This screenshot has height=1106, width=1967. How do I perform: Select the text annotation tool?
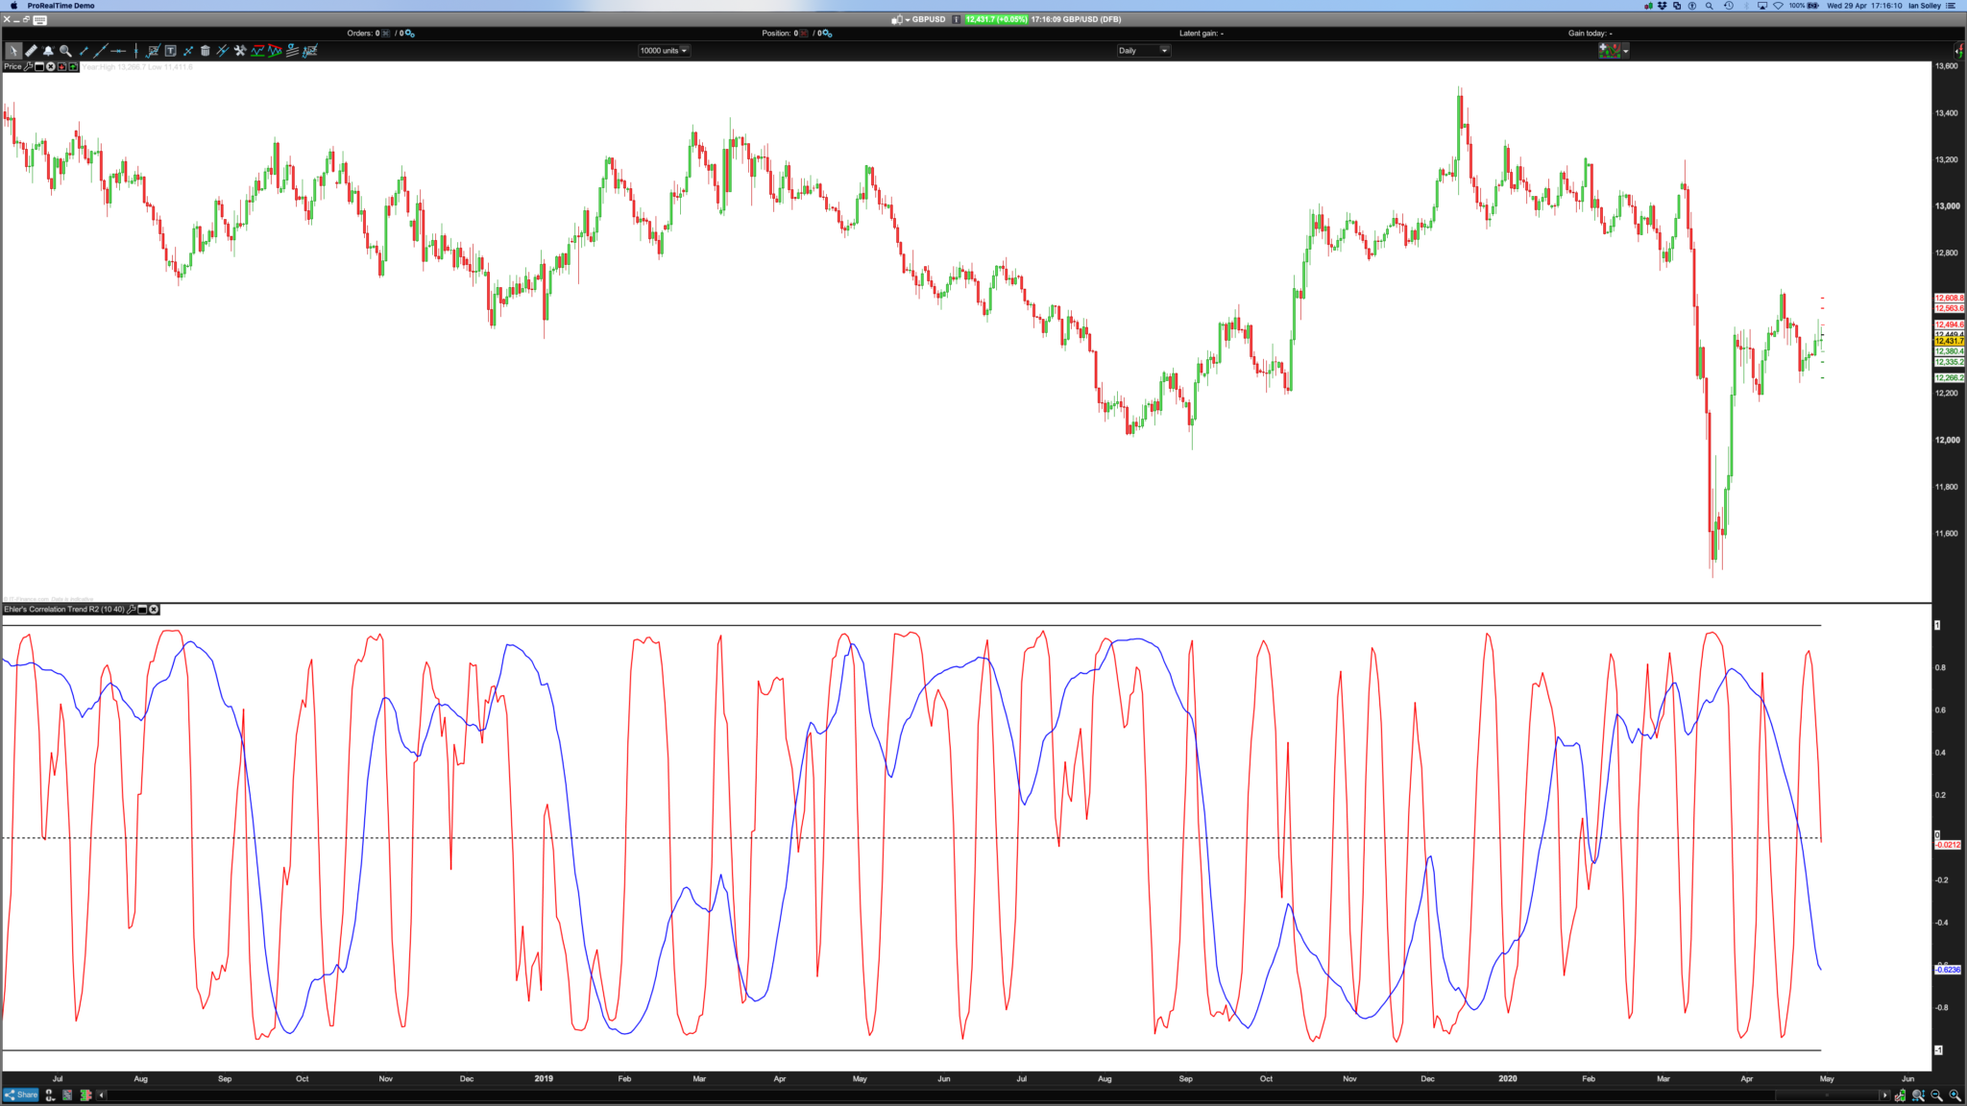point(170,51)
